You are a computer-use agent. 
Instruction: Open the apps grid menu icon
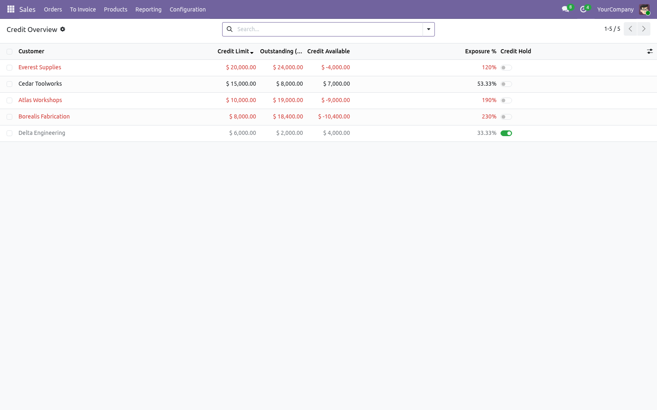pos(11,9)
